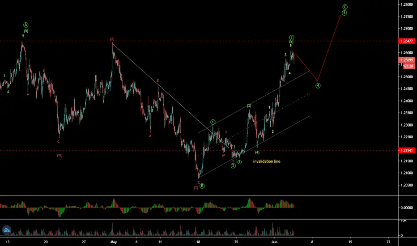The width and height of the screenshot is (417, 246).
Task: Click date 22 on the time axis
Action: (388, 242)
